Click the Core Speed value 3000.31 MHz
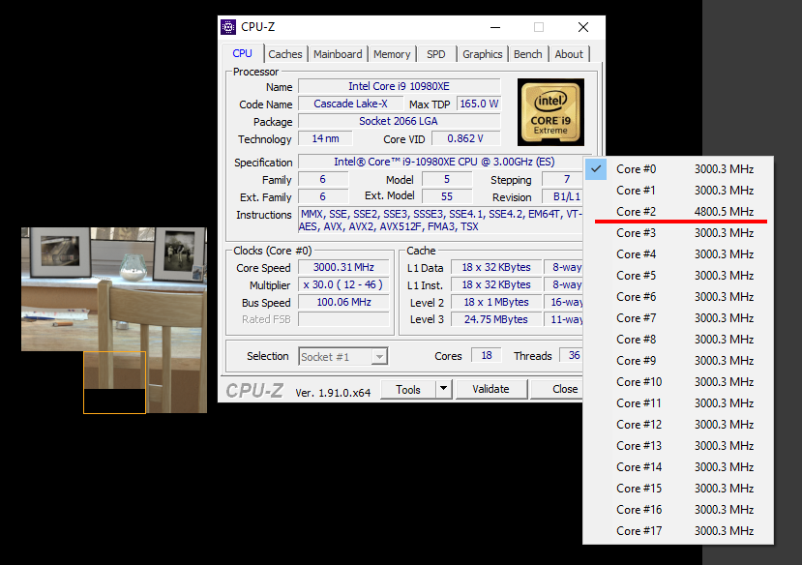 pos(343,267)
